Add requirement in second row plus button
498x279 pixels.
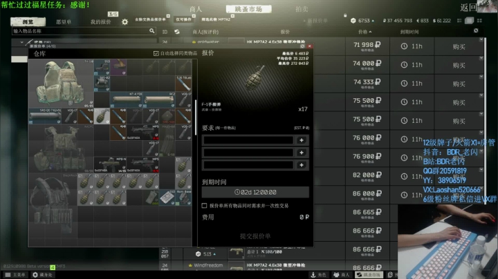(x=302, y=153)
